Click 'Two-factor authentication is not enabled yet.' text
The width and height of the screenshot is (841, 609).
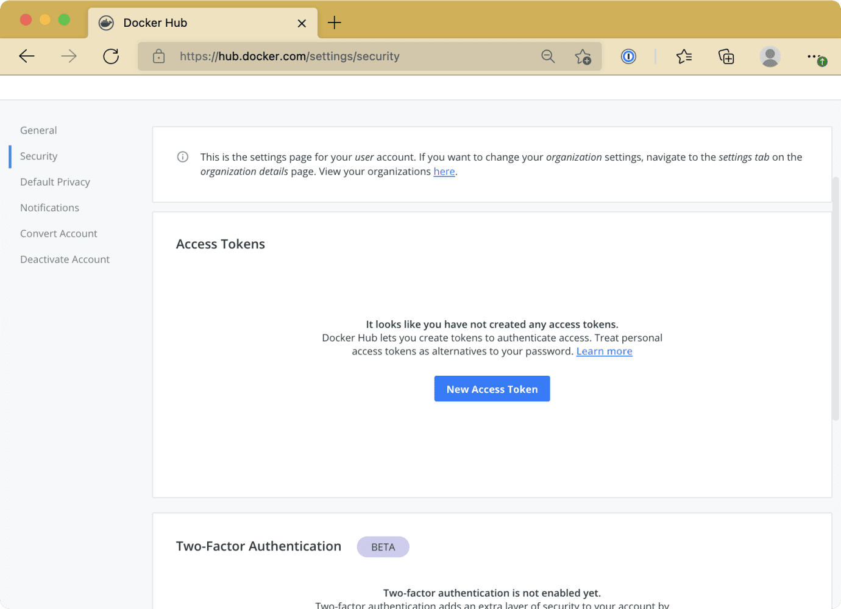tap(492, 593)
